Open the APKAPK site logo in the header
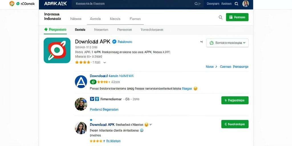This screenshot has width=292, height=146. pos(55,3)
